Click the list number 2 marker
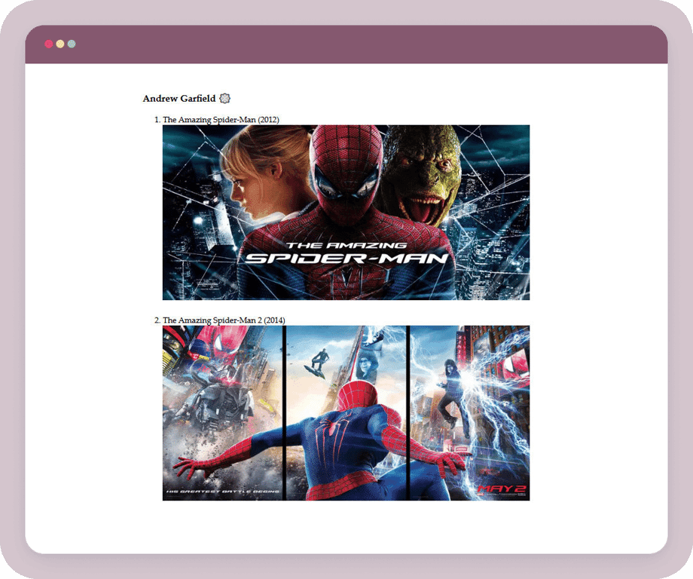 pyautogui.click(x=157, y=320)
